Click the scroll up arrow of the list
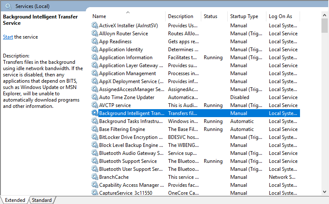The width and height of the screenshot is (329, 204). click(324, 15)
